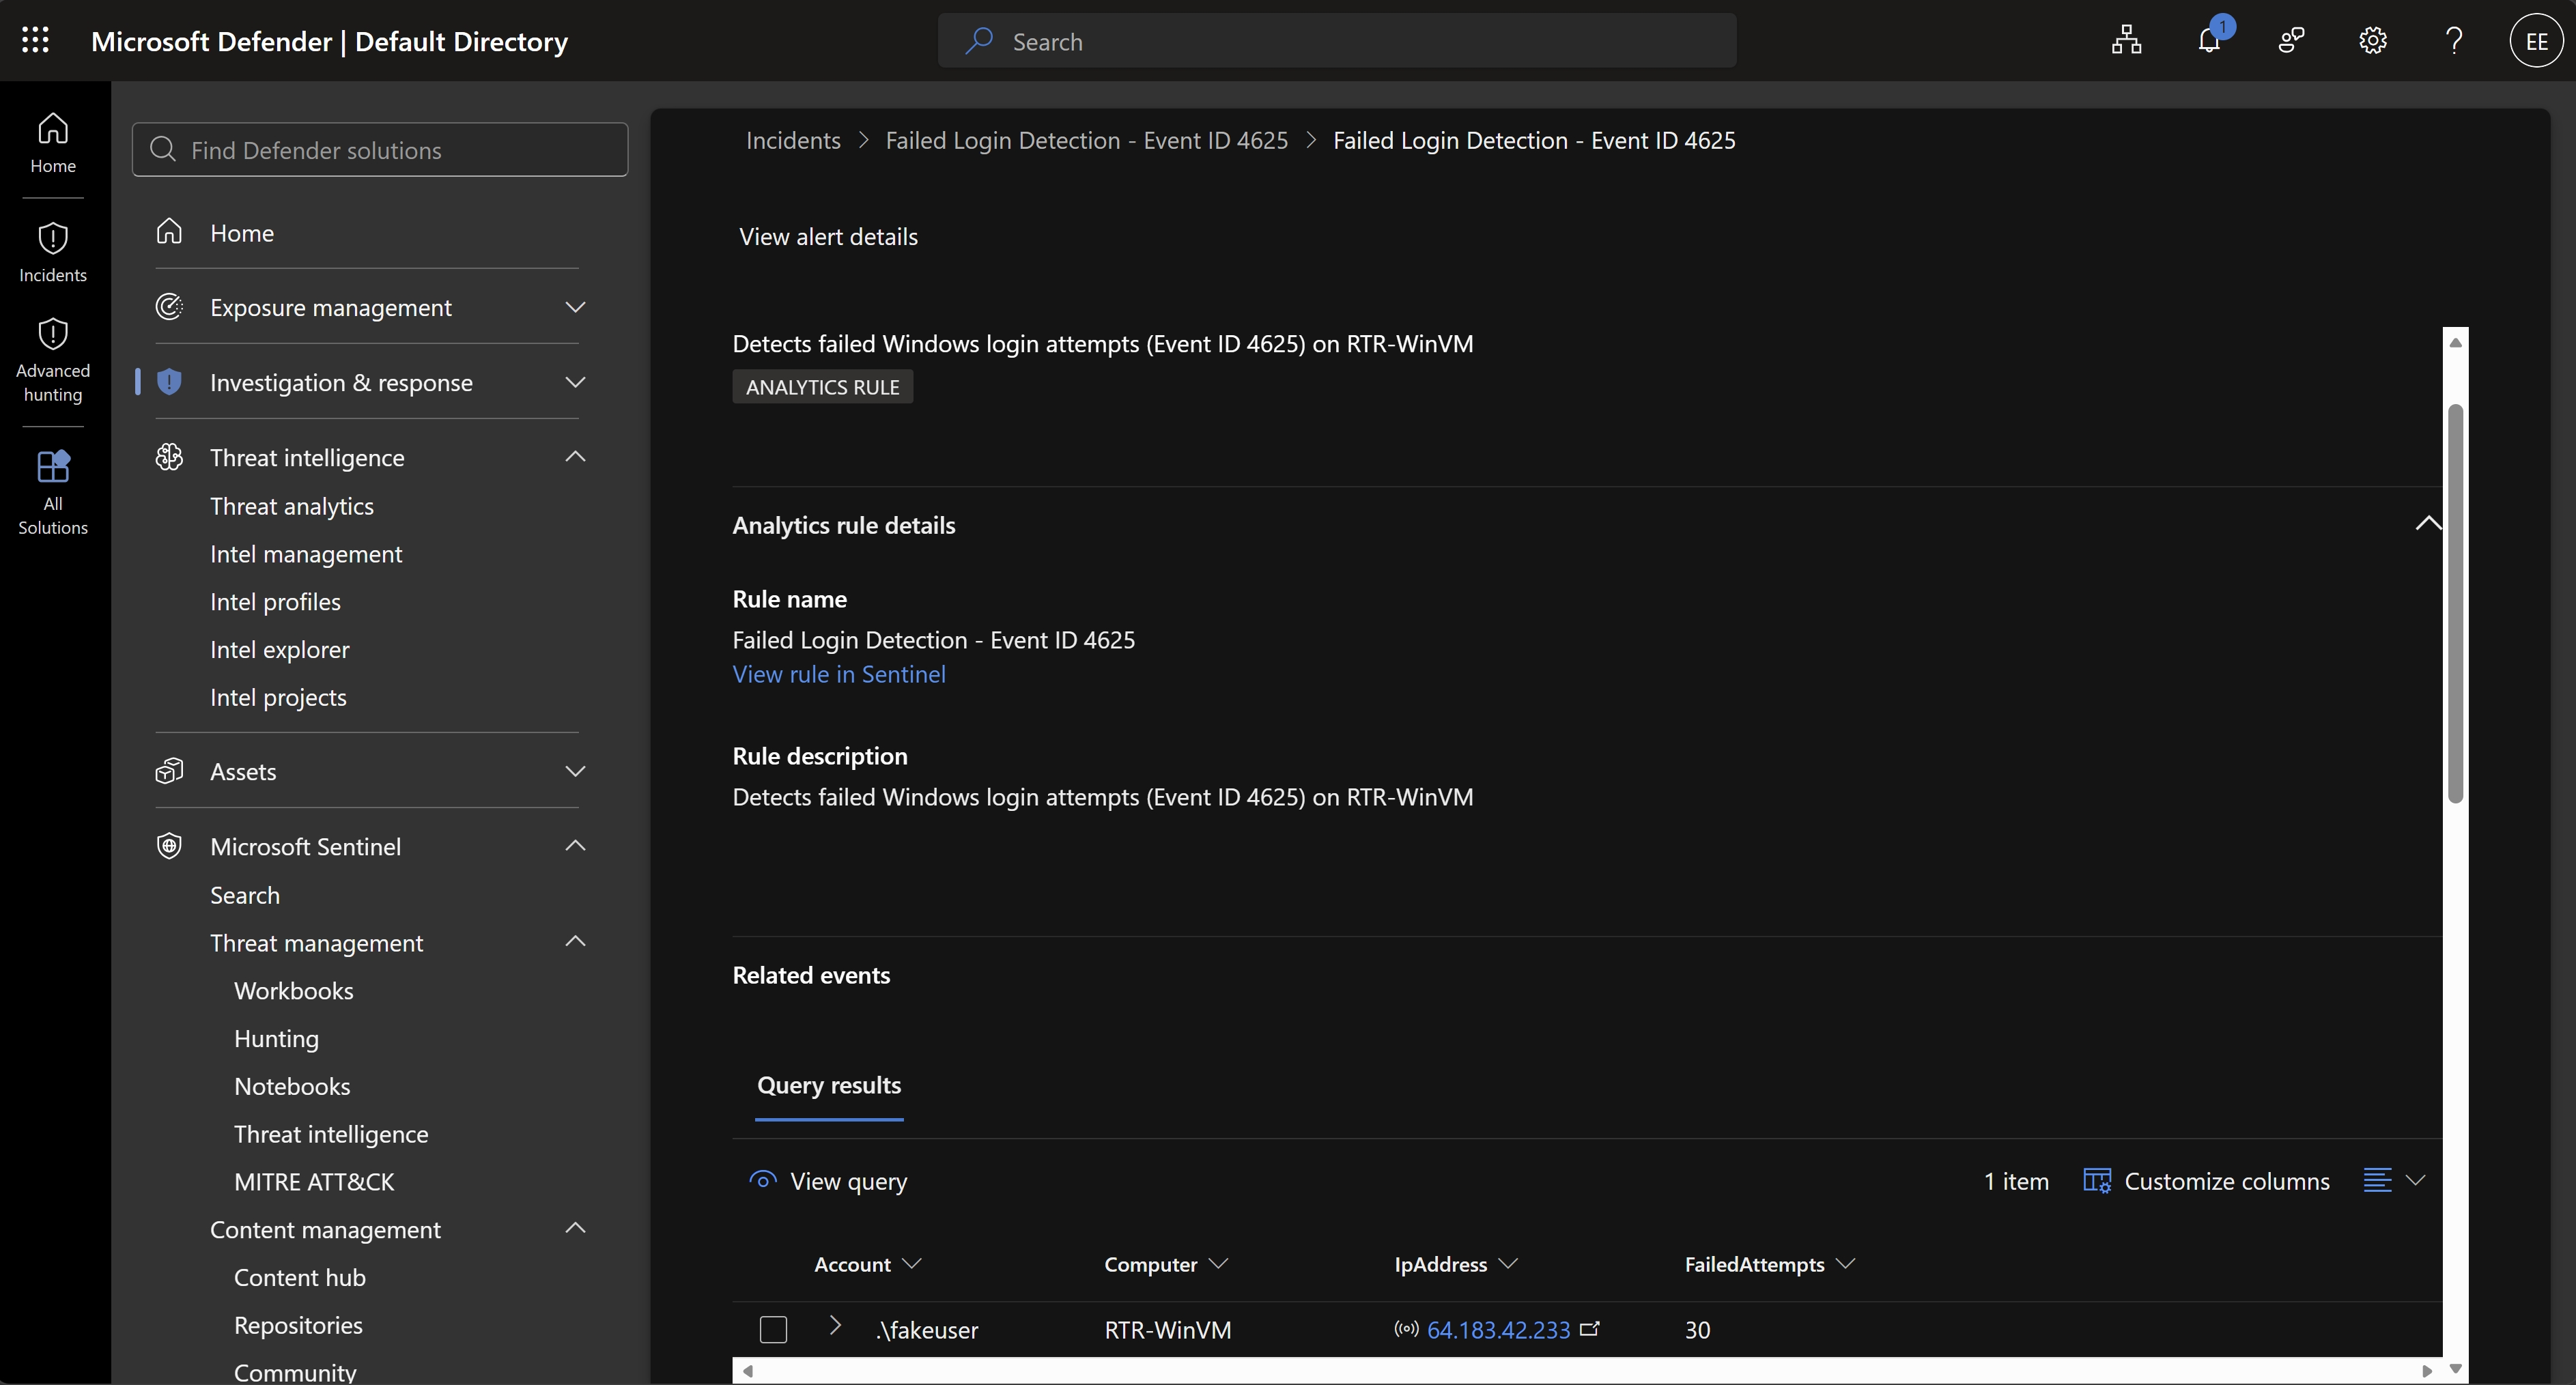Open the Account column sort dropdown
2576x1385 pixels.
[x=912, y=1264]
